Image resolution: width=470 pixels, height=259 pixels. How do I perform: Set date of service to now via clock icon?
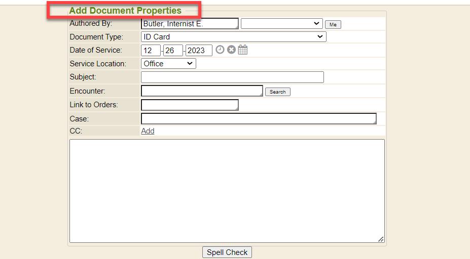220,50
